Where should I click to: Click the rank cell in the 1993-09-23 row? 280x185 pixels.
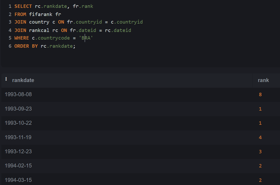coord(260,108)
